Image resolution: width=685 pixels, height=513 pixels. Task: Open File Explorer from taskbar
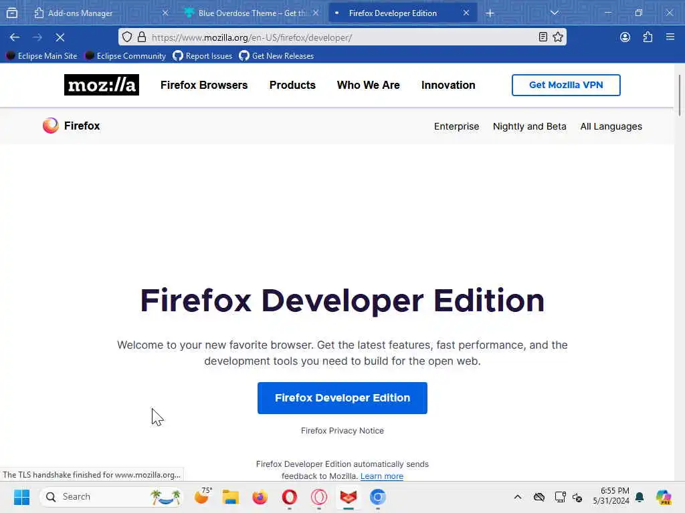(x=231, y=497)
